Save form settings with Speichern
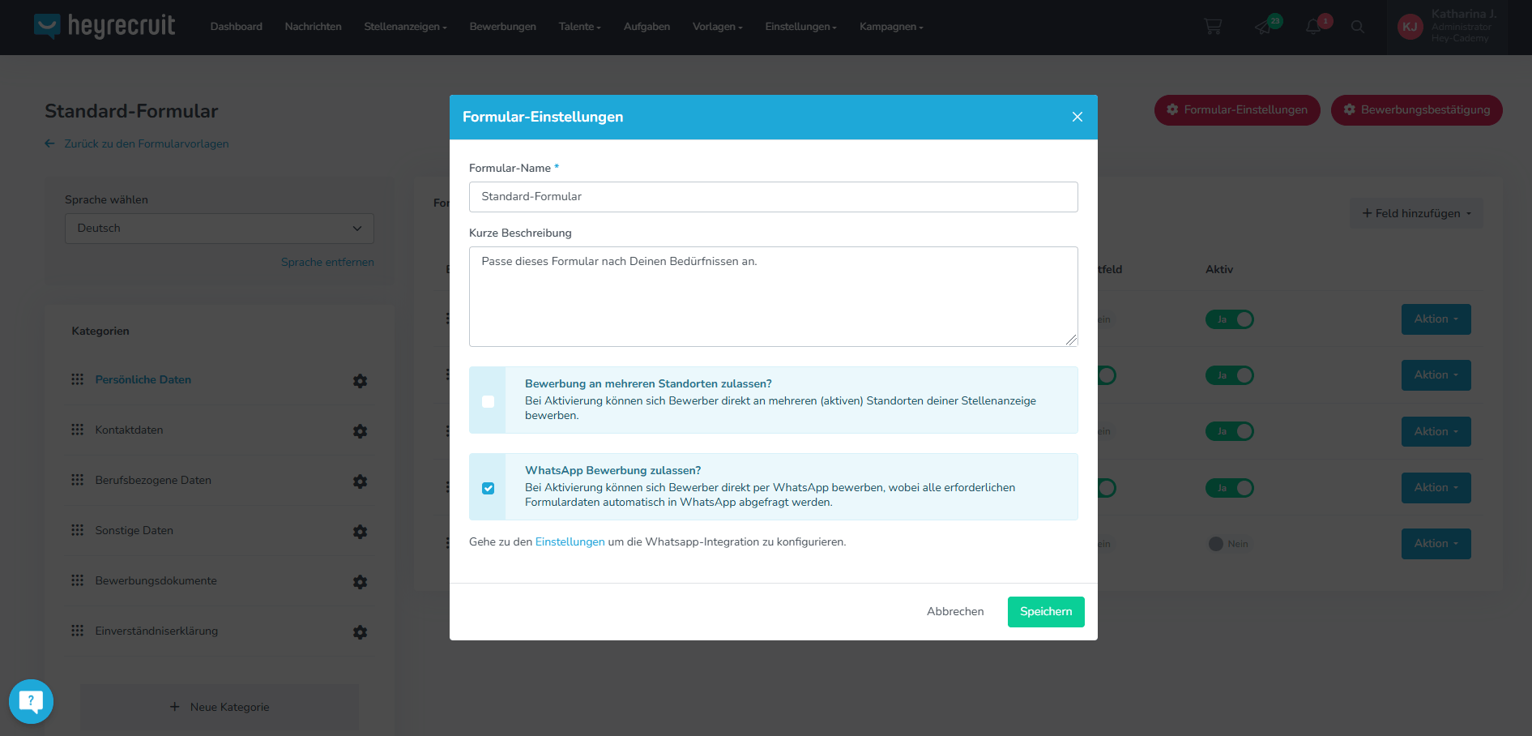 (x=1046, y=612)
